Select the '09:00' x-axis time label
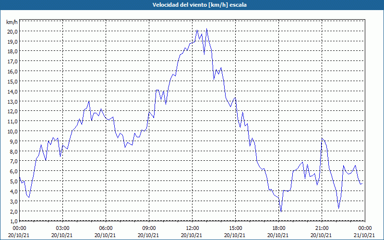This screenshot has width=384, height=240. point(149,228)
